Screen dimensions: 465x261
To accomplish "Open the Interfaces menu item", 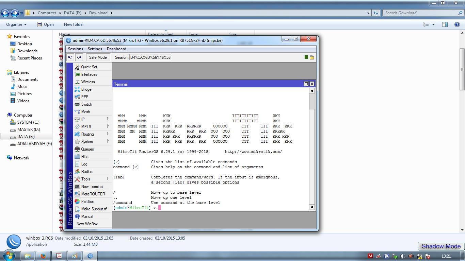I will pos(93,74).
